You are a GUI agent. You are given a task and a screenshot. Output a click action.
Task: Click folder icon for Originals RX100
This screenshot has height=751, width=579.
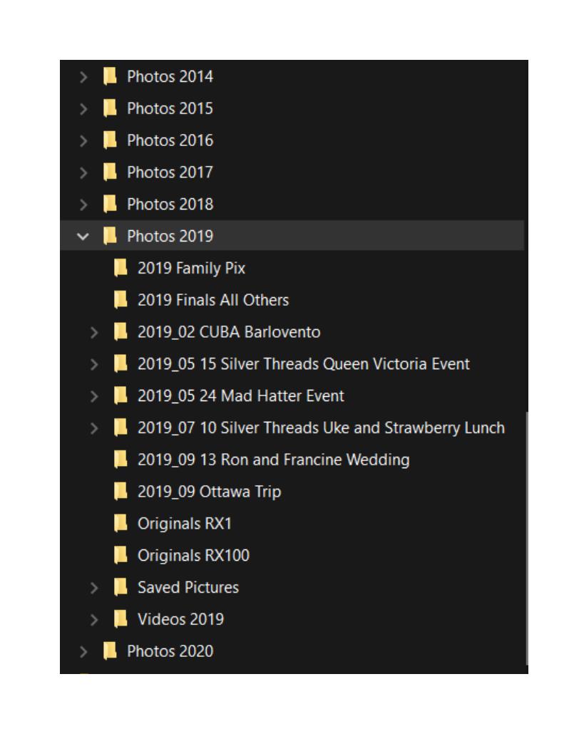coord(121,556)
